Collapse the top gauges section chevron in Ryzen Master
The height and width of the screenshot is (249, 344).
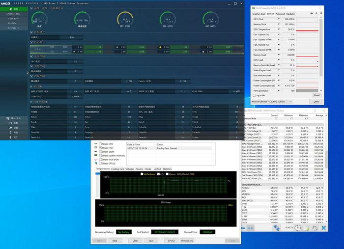coord(31,8)
